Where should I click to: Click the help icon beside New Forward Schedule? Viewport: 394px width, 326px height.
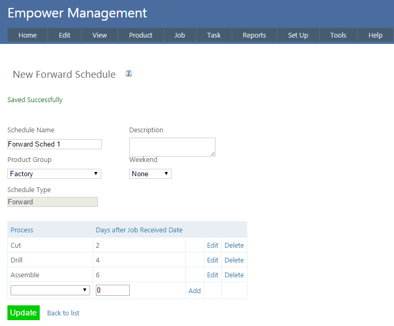pyautogui.click(x=129, y=74)
